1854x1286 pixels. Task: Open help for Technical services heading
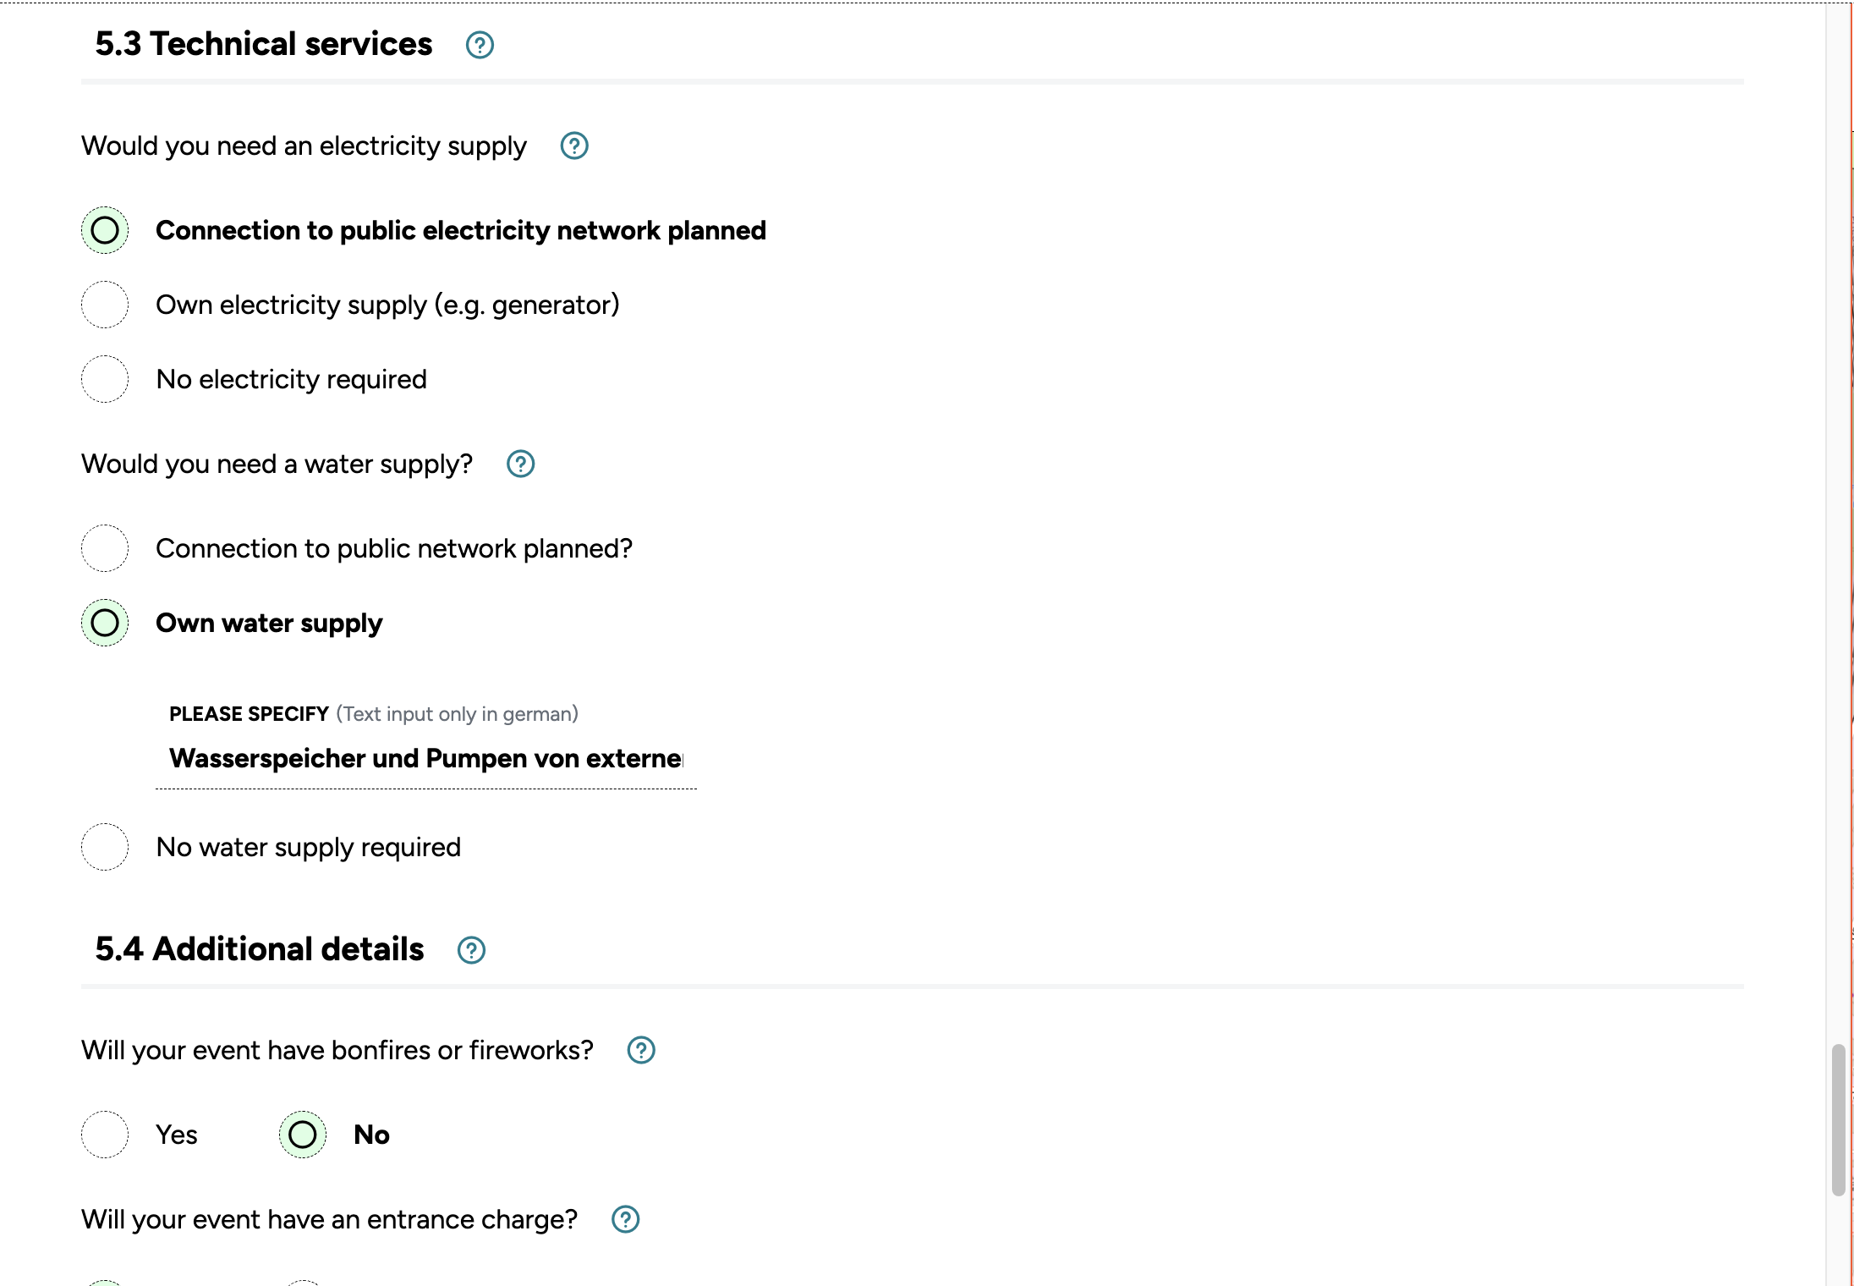[480, 45]
